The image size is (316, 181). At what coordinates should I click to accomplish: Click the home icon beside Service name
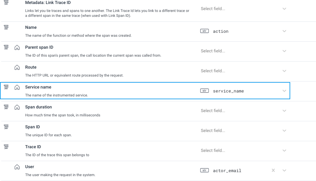click(17, 87)
